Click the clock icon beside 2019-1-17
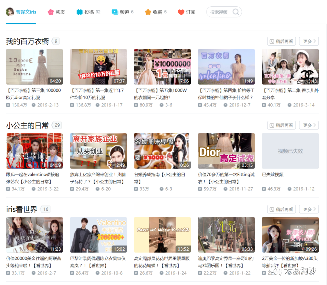 (x=97, y=105)
